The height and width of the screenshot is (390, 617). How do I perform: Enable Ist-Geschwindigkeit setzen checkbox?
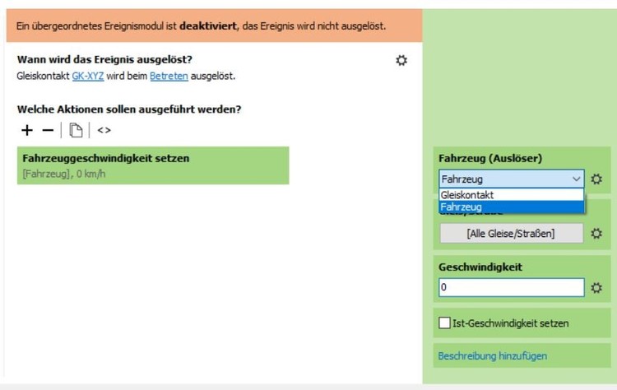445,323
